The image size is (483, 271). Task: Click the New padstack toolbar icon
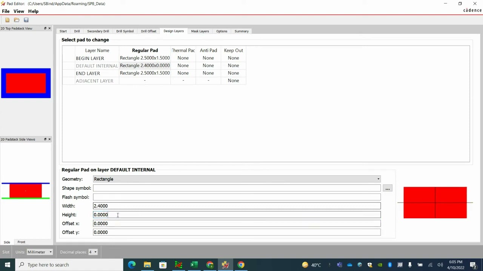tap(7, 20)
